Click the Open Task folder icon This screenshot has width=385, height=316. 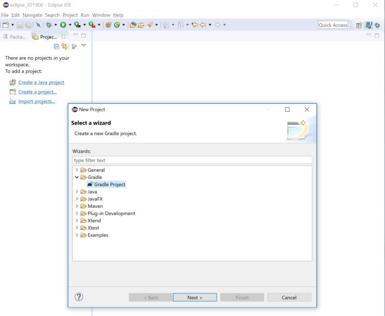[141, 25]
